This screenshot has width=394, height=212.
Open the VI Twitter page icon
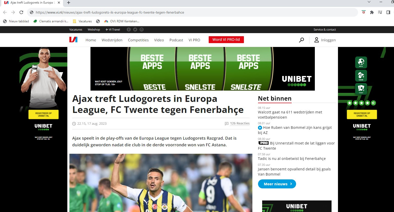(135, 30)
